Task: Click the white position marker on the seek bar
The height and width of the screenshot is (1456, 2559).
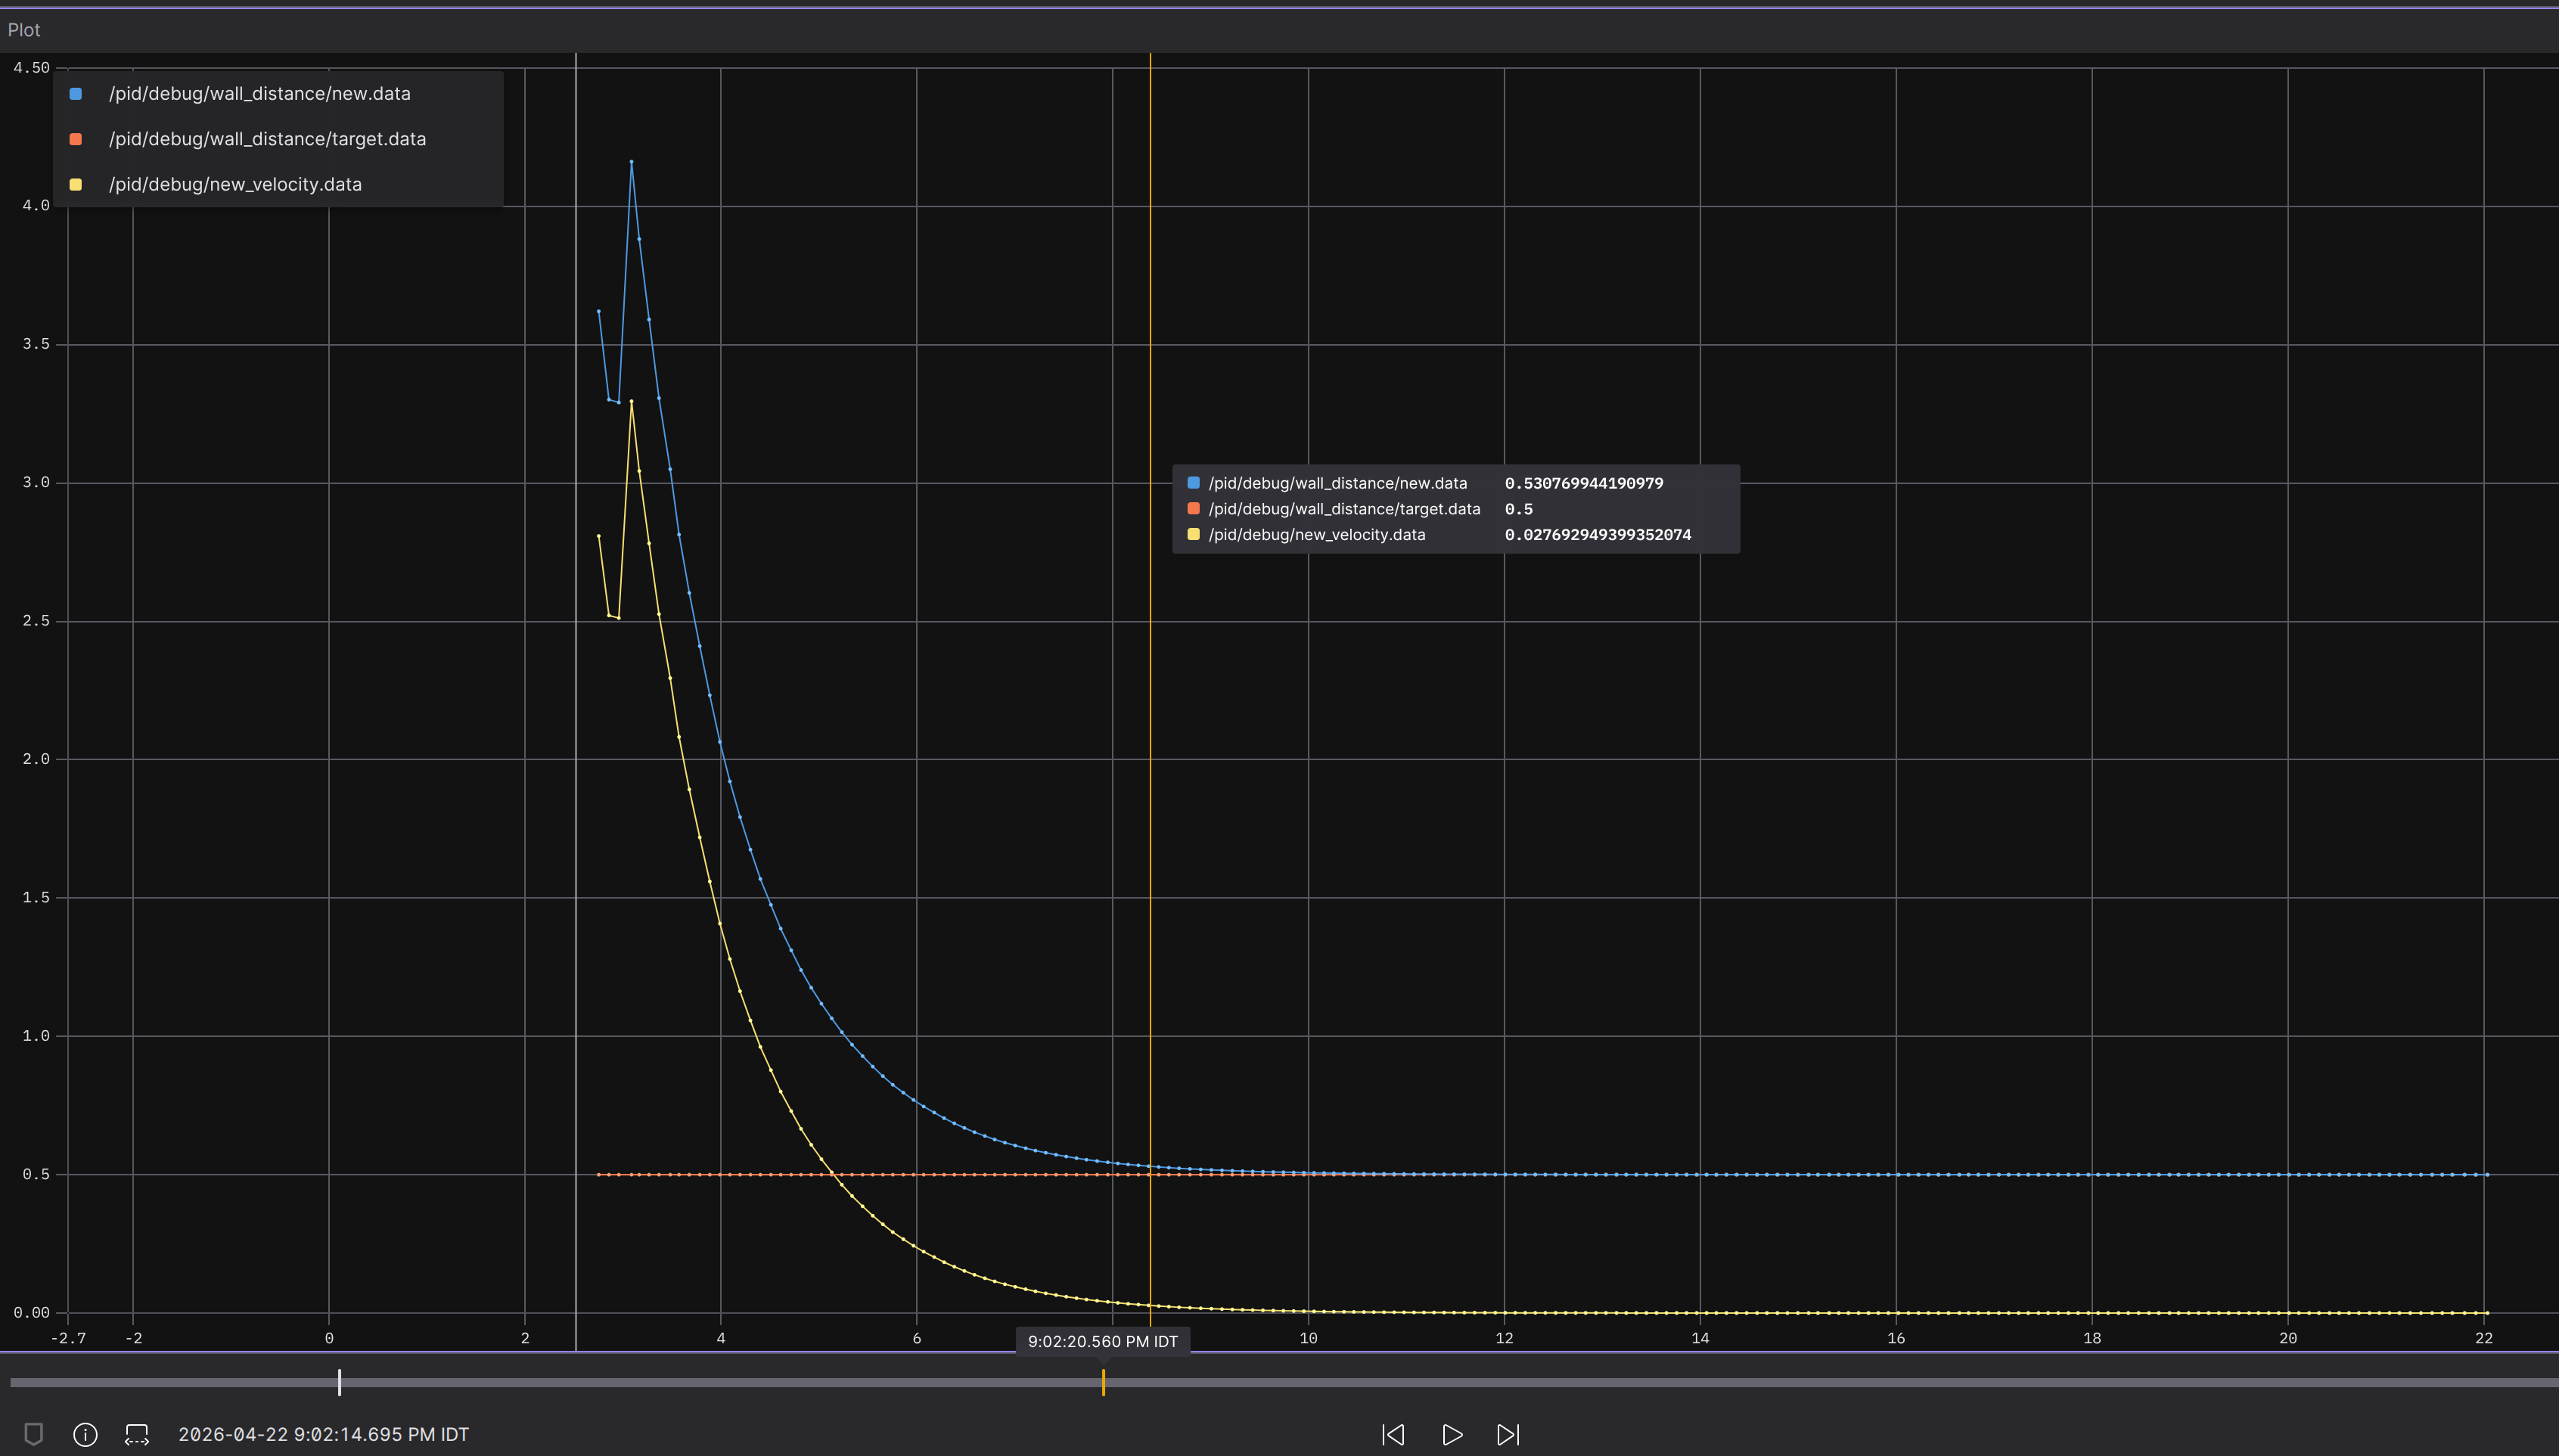Action: click(341, 1381)
